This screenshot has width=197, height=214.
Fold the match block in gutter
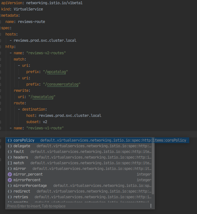pyautogui.click(x=1, y=59)
